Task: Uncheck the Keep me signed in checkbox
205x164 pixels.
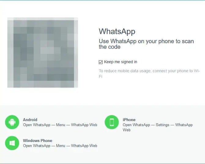Action: pyautogui.click(x=101, y=62)
